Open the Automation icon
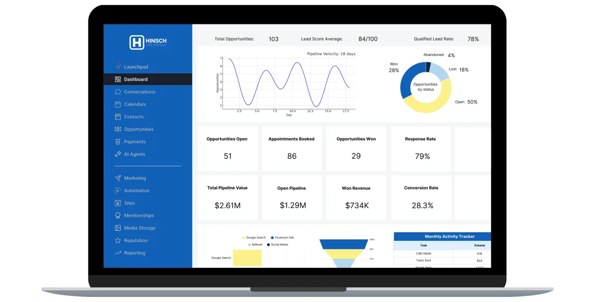 click(x=117, y=190)
